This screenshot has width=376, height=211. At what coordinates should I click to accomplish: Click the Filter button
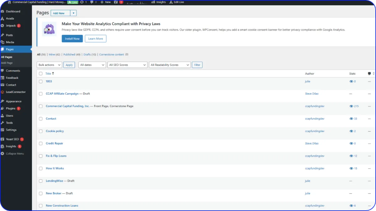(197, 65)
